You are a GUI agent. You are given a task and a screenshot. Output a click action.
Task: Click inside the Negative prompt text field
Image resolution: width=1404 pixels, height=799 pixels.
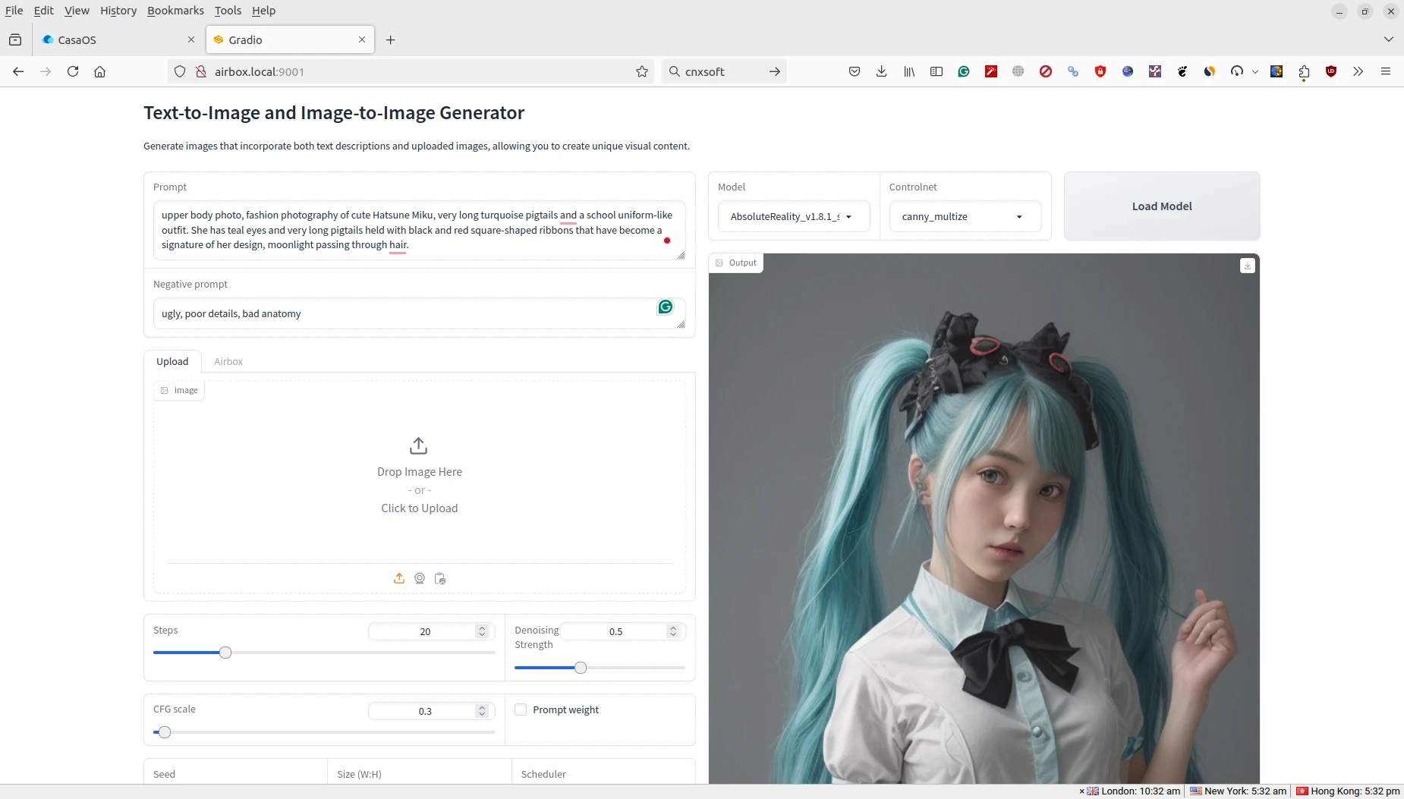419,313
